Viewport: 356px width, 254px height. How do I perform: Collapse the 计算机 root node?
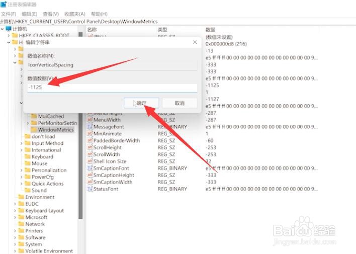tap(3, 29)
